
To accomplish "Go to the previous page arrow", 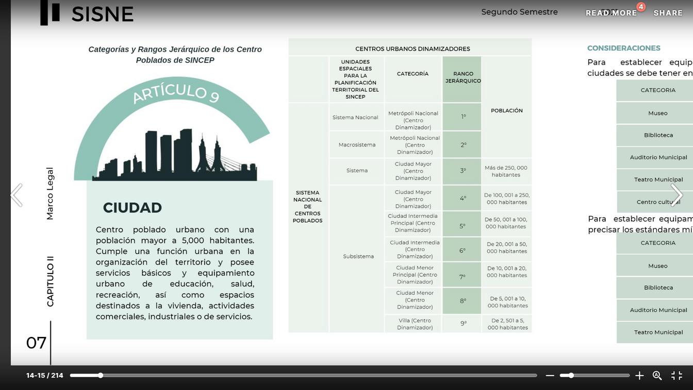I will 16,195.
